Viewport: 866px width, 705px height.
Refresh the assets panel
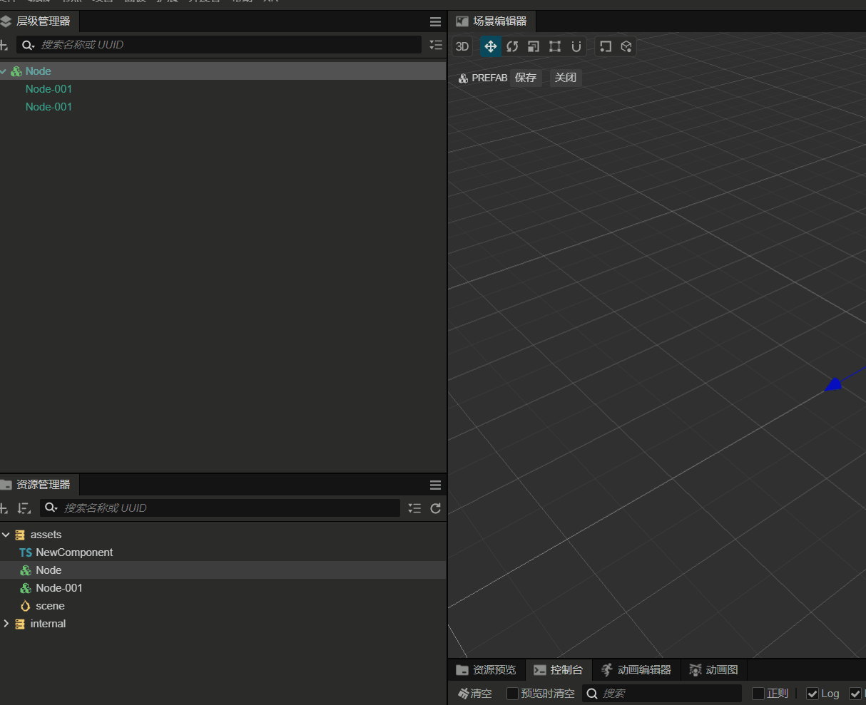[436, 508]
